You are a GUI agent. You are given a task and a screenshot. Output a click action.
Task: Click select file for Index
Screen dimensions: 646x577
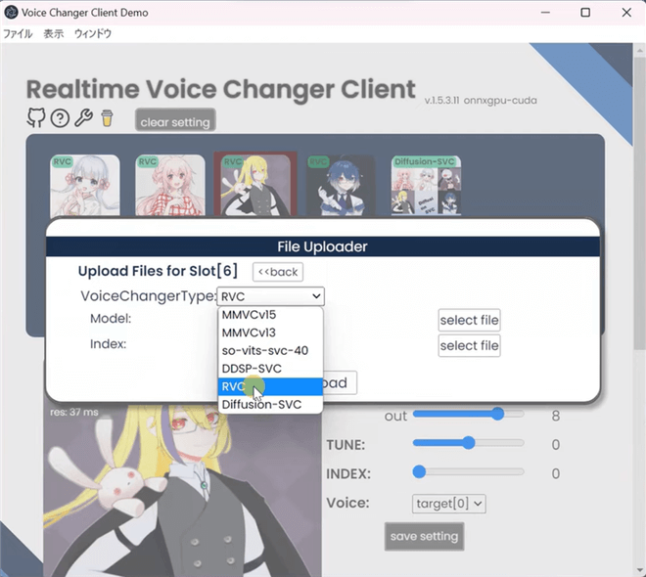click(x=469, y=345)
